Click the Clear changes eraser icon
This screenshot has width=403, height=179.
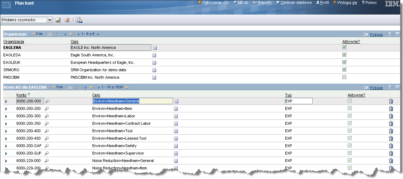click(x=67, y=20)
